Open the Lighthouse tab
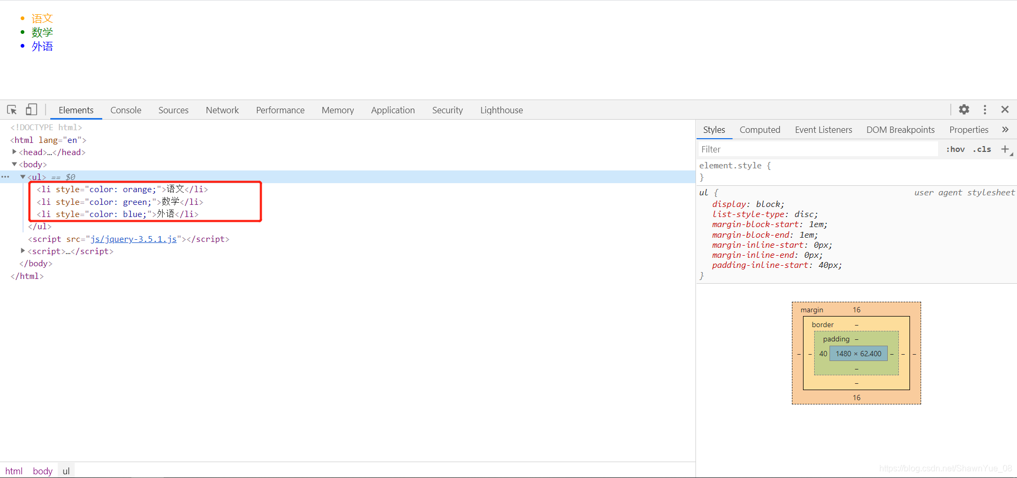The image size is (1017, 478). (x=502, y=110)
